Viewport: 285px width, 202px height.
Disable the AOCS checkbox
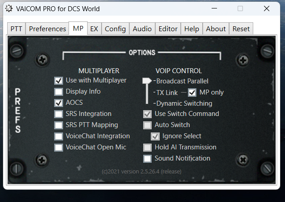[59, 103]
